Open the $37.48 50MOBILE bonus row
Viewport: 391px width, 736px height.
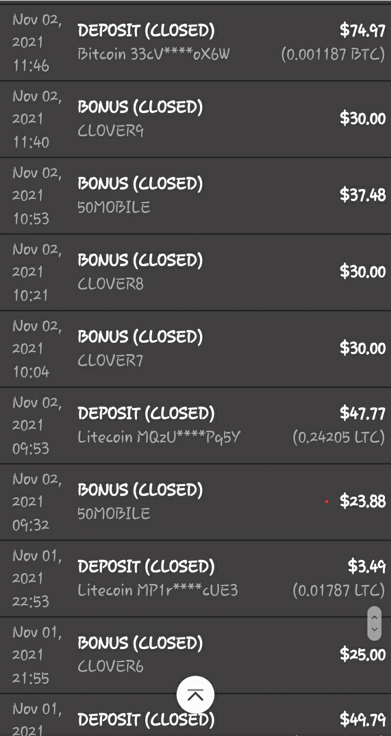click(x=195, y=196)
